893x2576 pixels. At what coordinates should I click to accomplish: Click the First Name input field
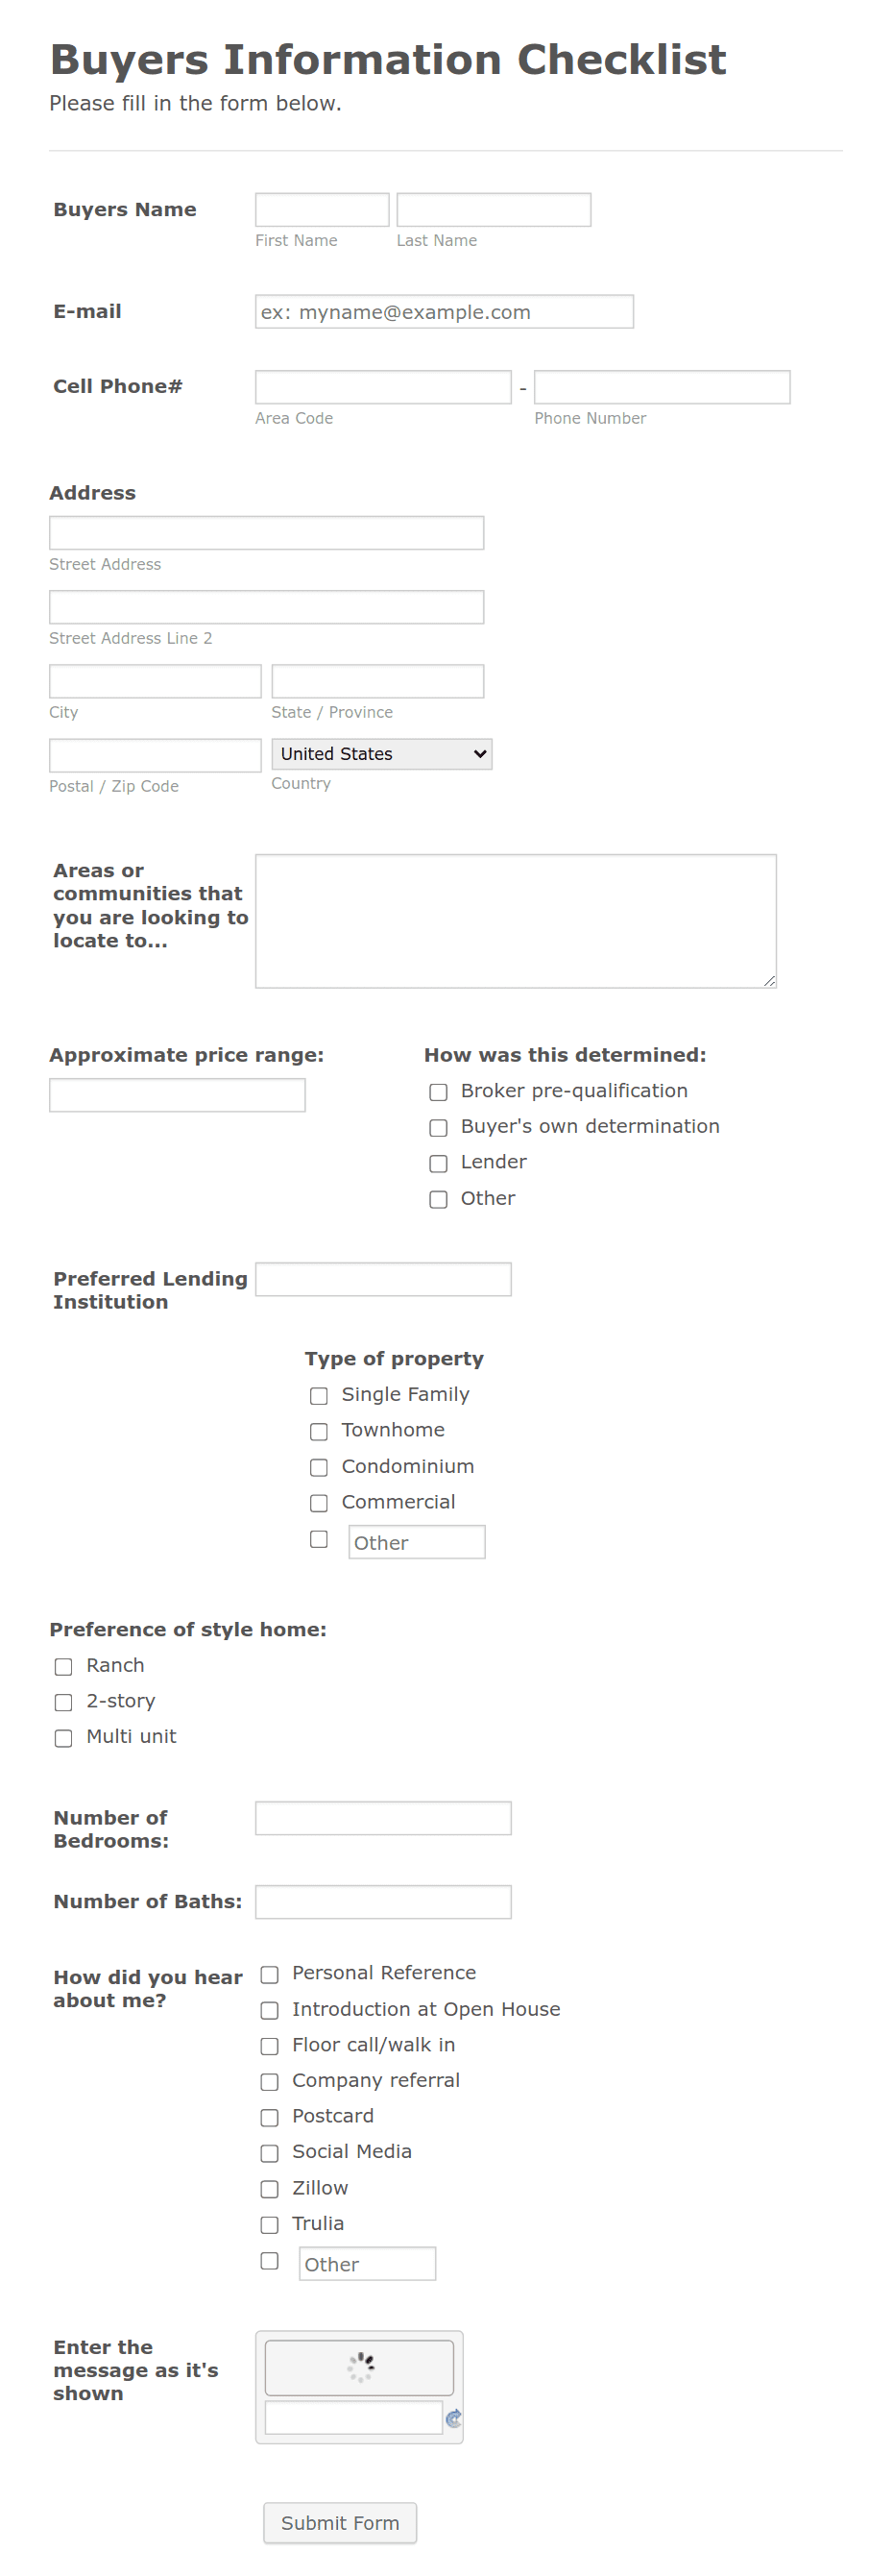point(322,209)
